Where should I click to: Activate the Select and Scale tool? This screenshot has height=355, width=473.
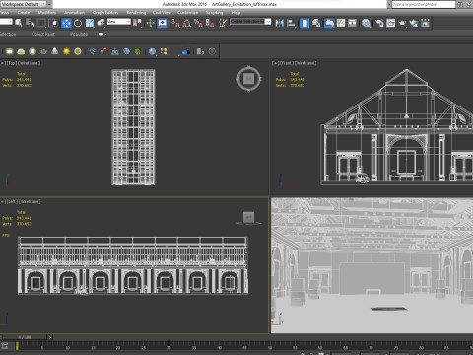90,23
